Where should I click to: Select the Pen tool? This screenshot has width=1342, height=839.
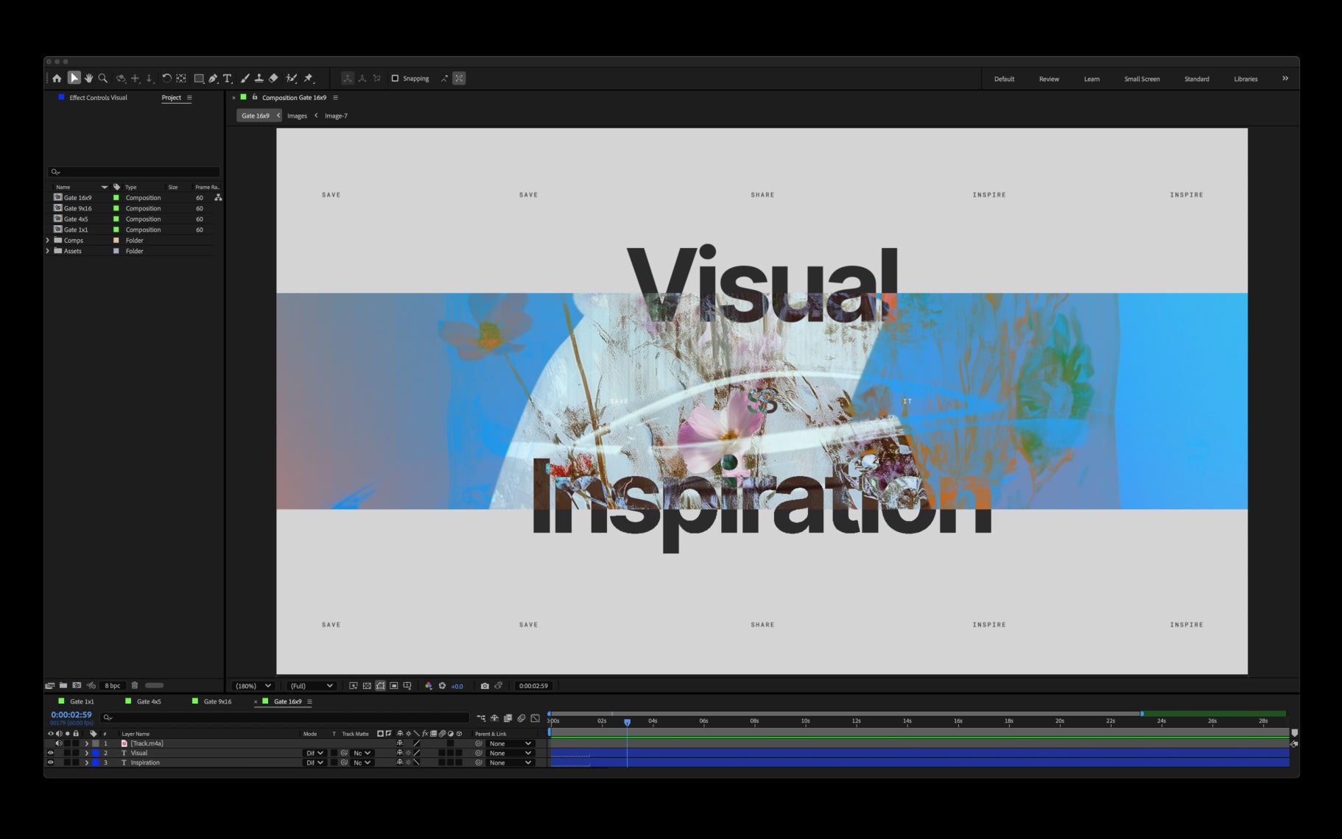pyautogui.click(x=213, y=78)
